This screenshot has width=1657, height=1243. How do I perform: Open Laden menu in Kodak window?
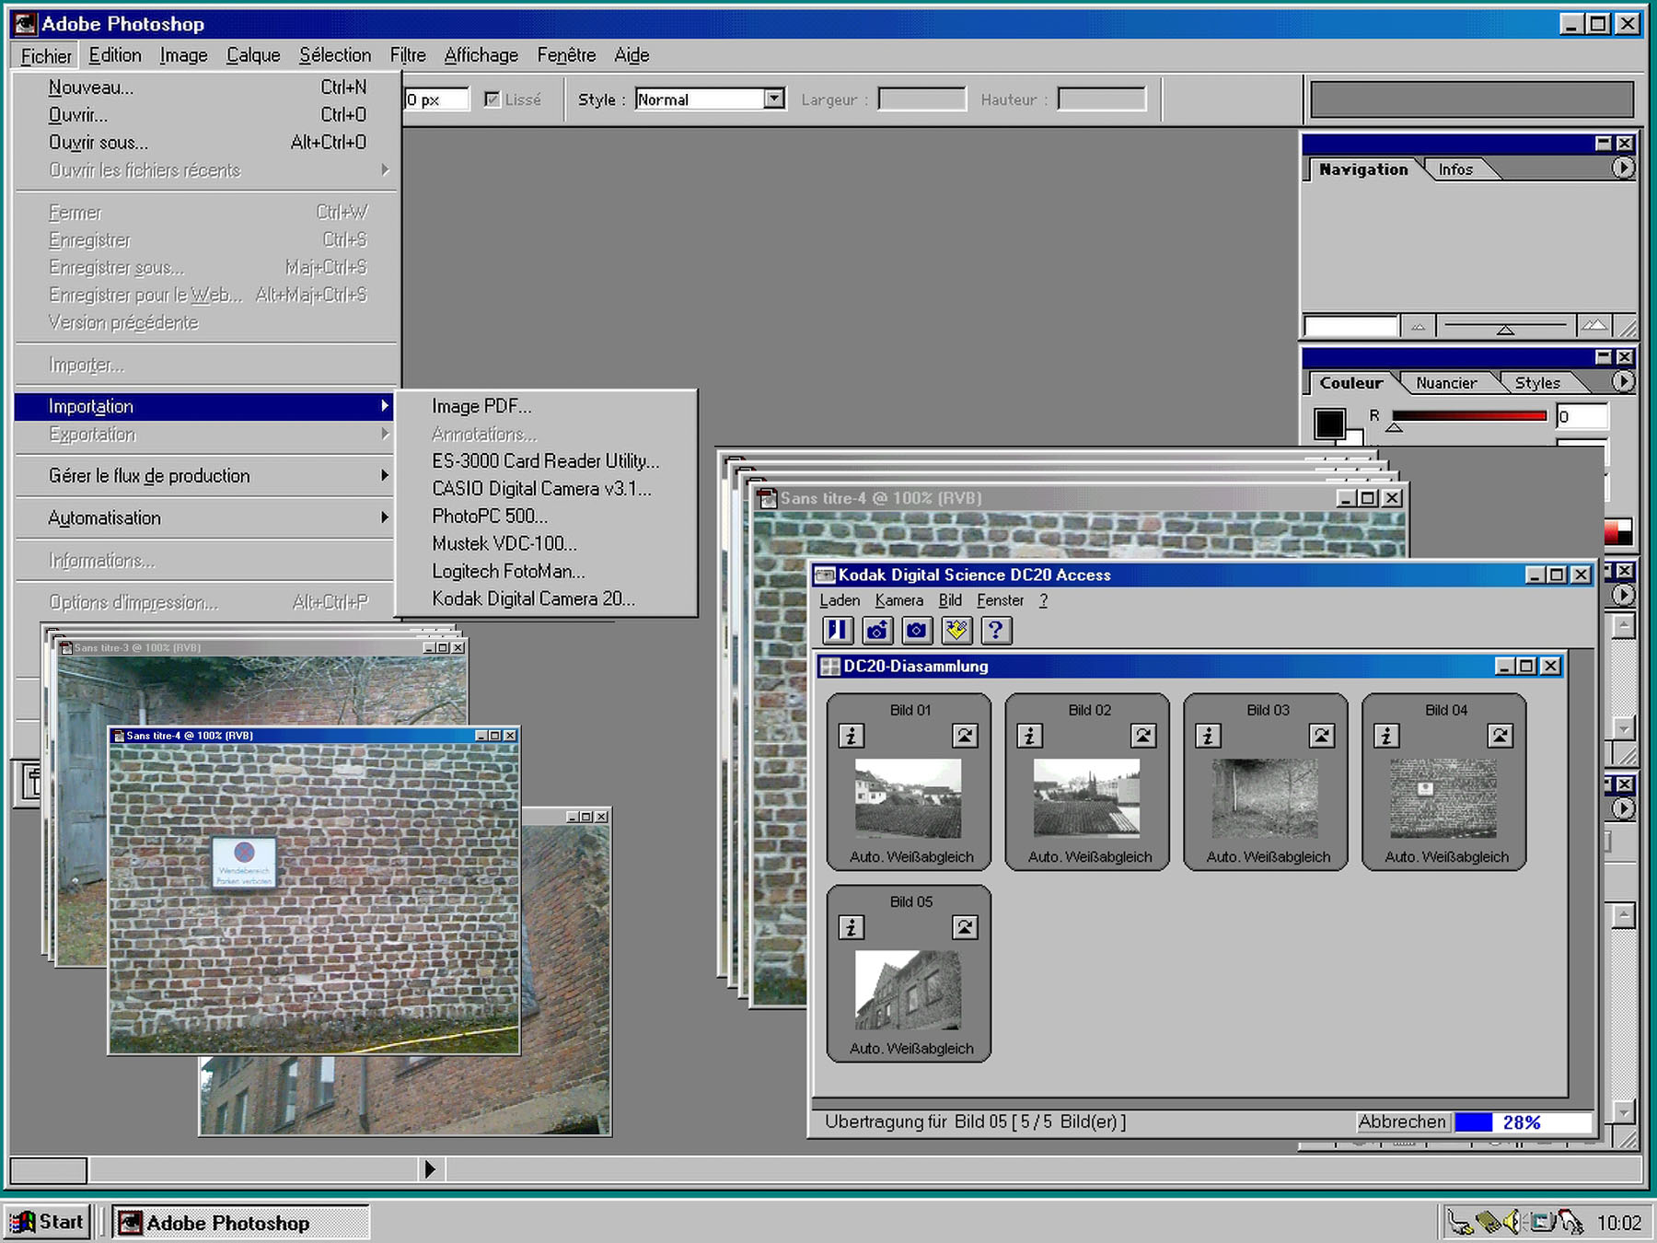pos(840,600)
